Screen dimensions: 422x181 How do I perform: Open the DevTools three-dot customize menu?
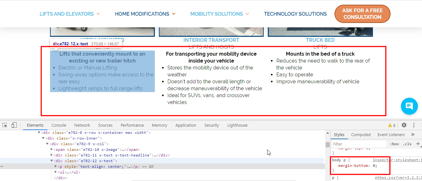[414, 125]
